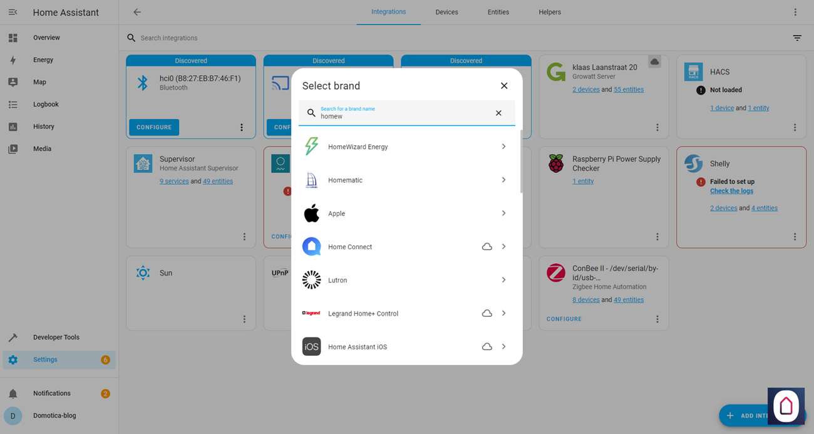814x434 pixels.
Task: Open the Supervisor card options menu
Action: click(x=244, y=237)
